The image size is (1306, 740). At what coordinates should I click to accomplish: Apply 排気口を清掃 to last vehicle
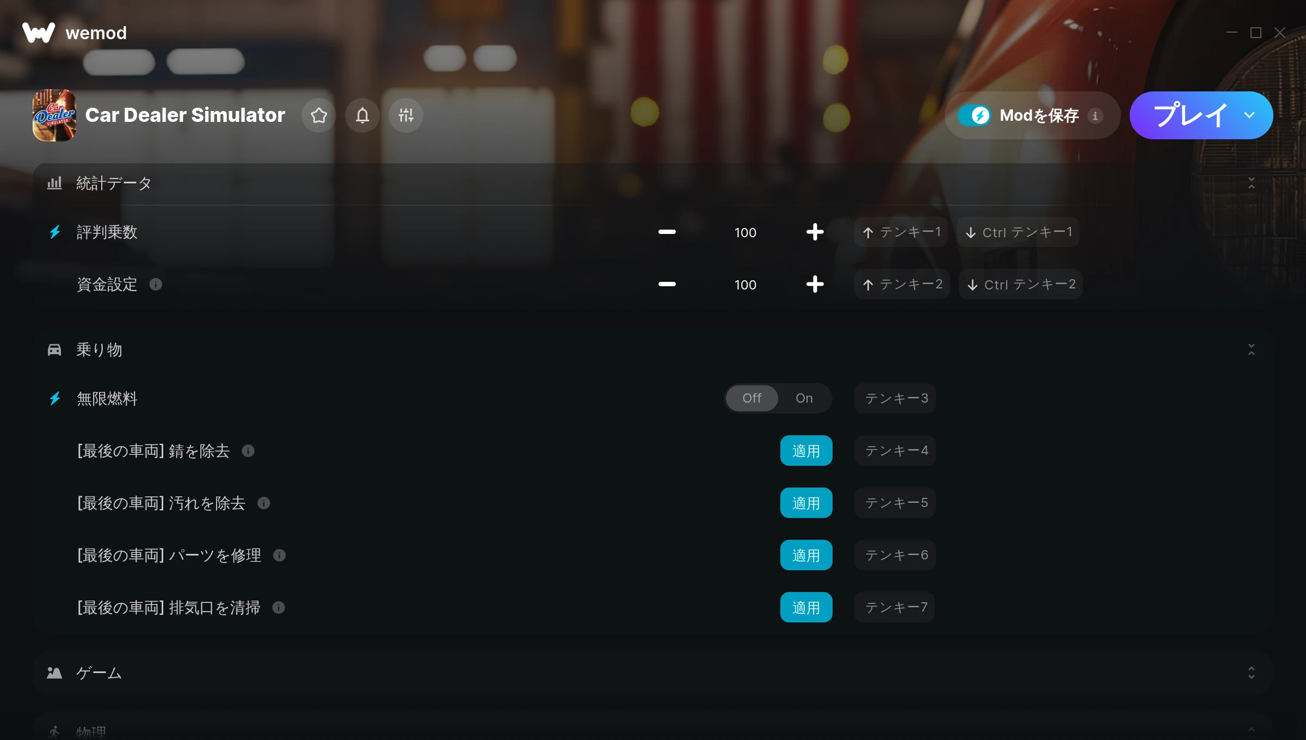[806, 607]
